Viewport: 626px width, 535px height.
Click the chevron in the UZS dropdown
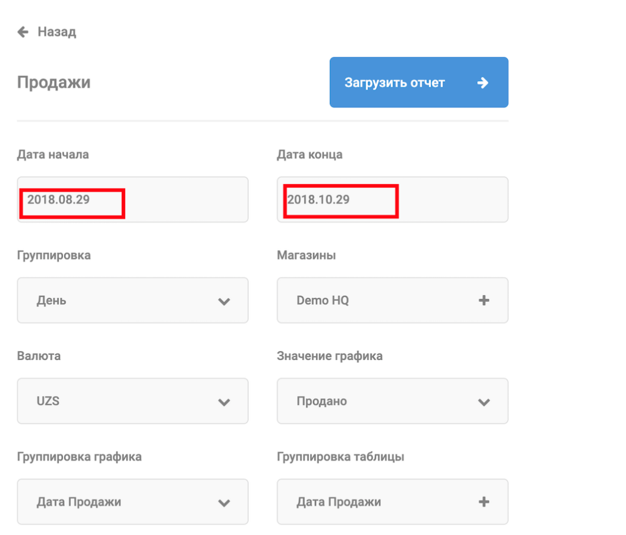224,402
